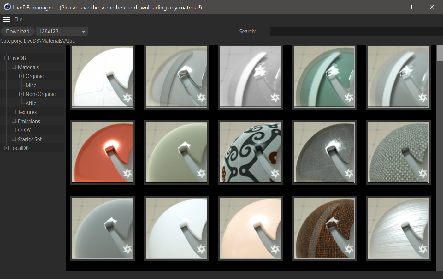The height and width of the screenshot is (279, 443).
Task: Select the grey tweed fabric material thumbnail
Action: (398, 152)
